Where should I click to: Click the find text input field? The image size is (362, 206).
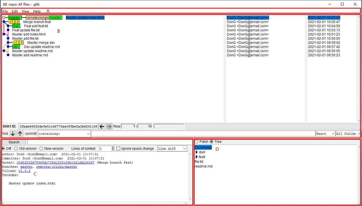click(203, 134)
